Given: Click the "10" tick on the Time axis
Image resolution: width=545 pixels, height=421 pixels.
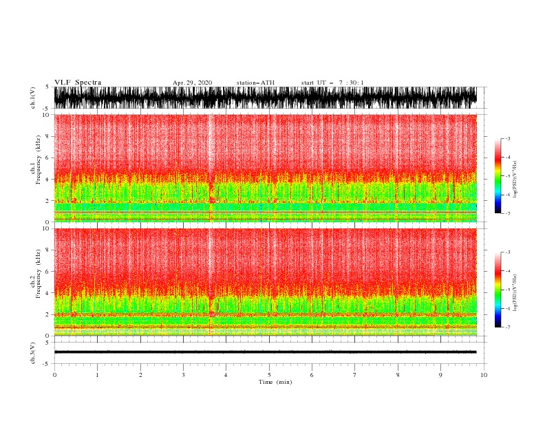Looking at the screenshot, I should 484,375.
